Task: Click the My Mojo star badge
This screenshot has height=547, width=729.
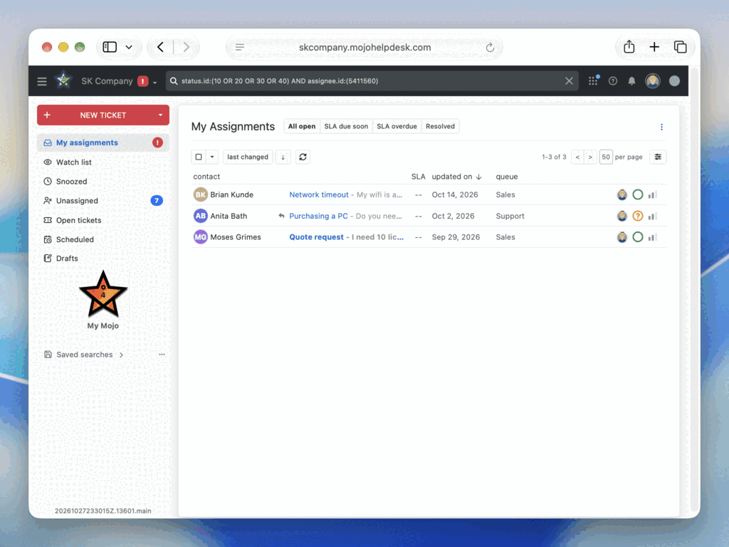Action: tap(103, 295)
